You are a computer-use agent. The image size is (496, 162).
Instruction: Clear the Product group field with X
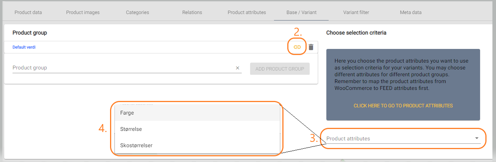click(238, 68)
